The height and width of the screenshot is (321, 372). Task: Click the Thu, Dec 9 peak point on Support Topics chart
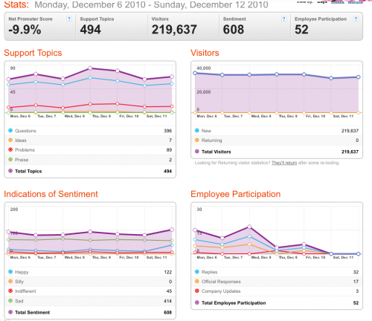coord(90,68)
